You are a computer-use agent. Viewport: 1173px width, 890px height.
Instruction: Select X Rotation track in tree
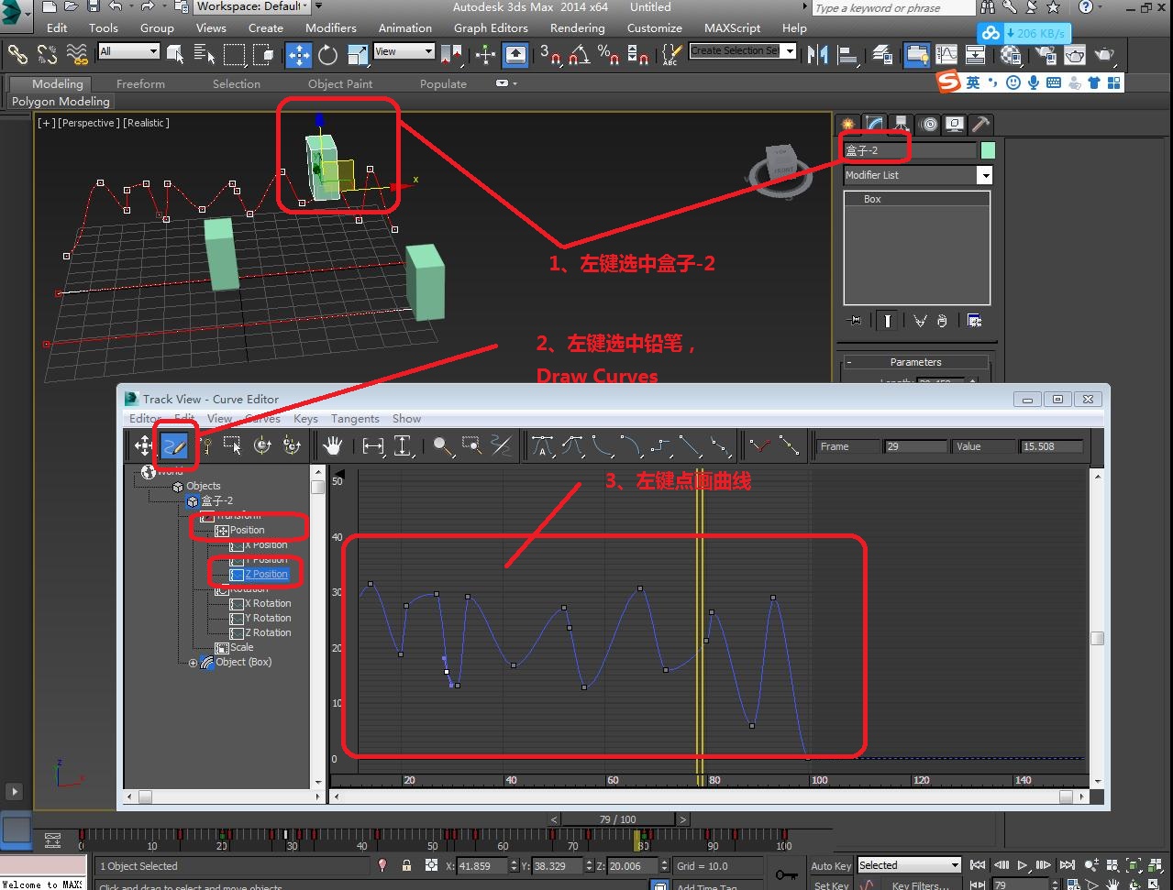click(x=268, y=604)
